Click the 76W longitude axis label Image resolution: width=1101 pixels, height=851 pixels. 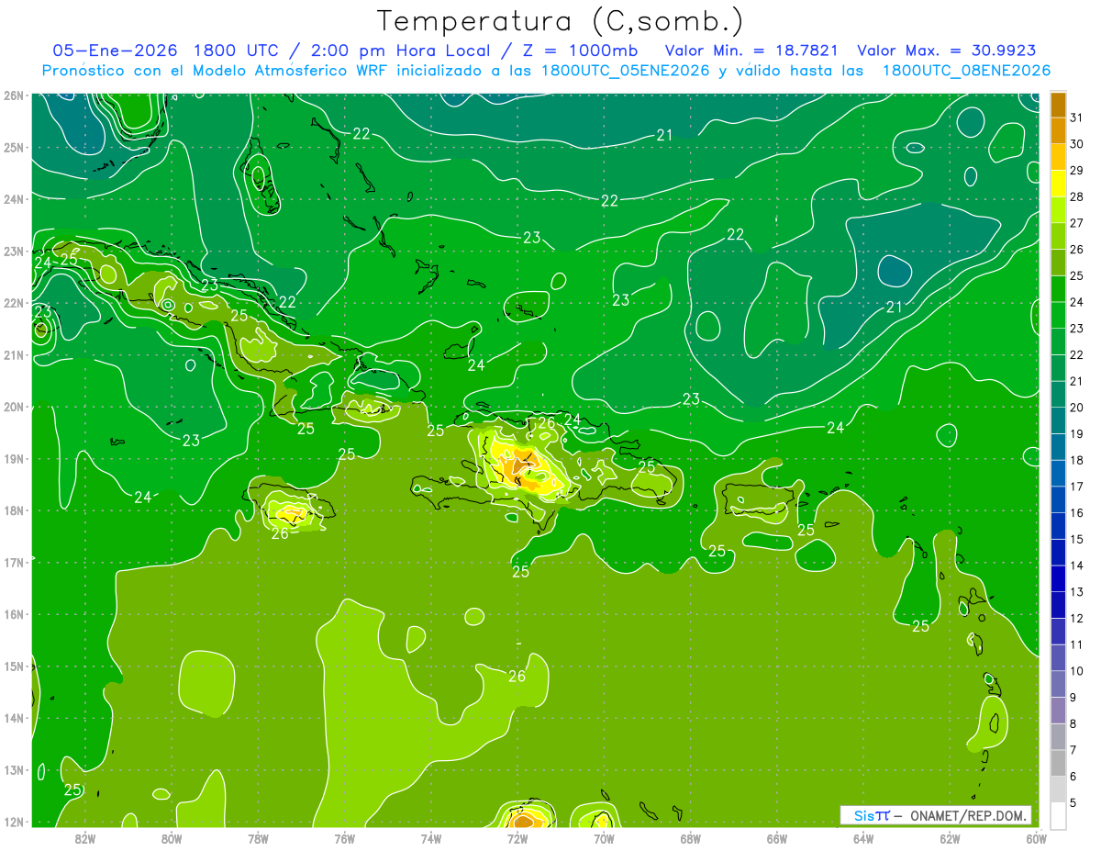344,838
